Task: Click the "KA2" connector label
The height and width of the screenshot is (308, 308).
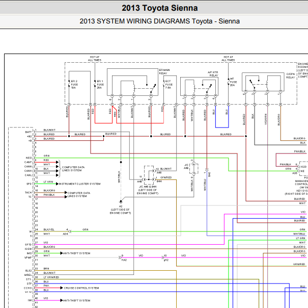Action: click(124, 260)
